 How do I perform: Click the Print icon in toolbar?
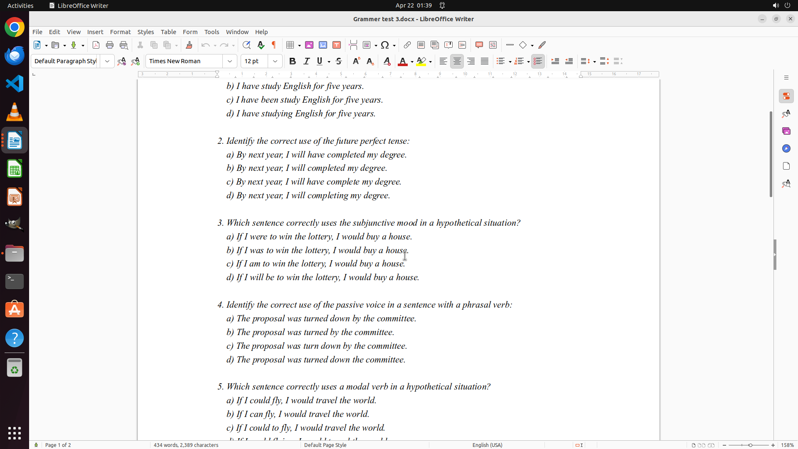(x=110, y=45)
